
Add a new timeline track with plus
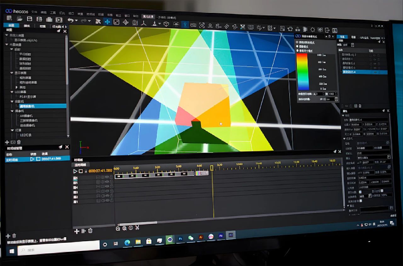tap(77, 231)
